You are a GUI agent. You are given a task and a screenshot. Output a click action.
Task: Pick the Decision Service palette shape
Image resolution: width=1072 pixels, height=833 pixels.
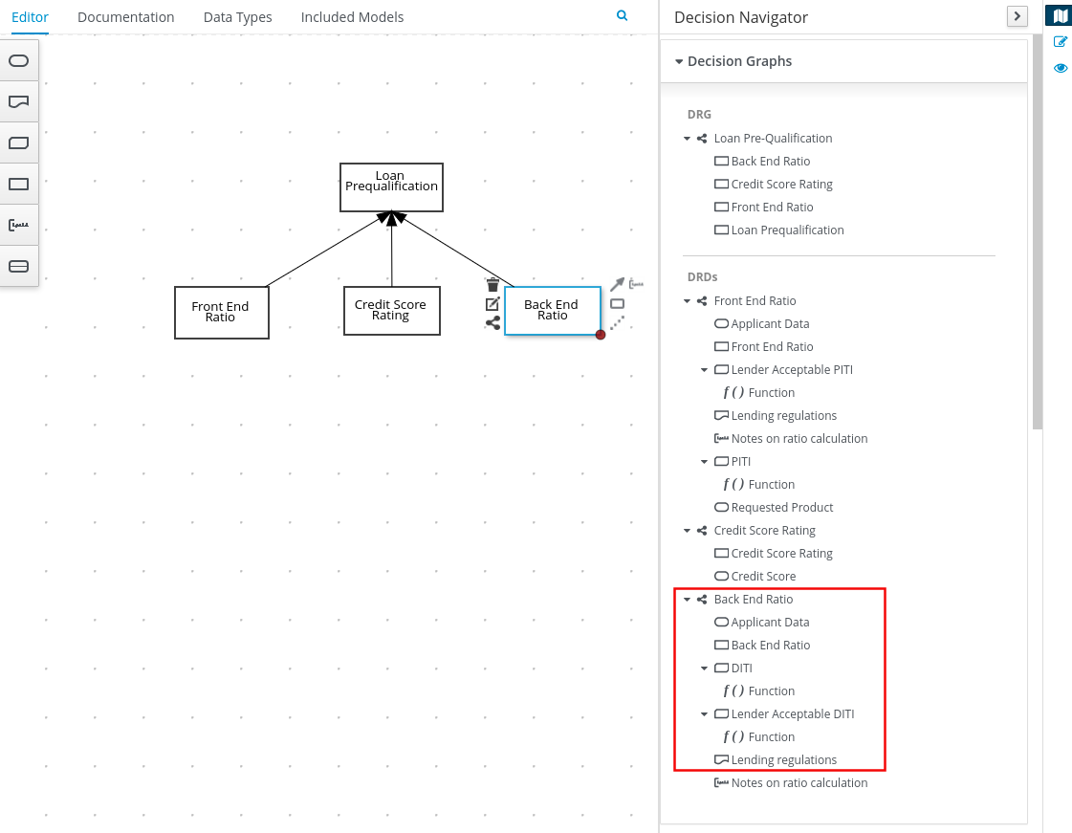tap(19, 267)
